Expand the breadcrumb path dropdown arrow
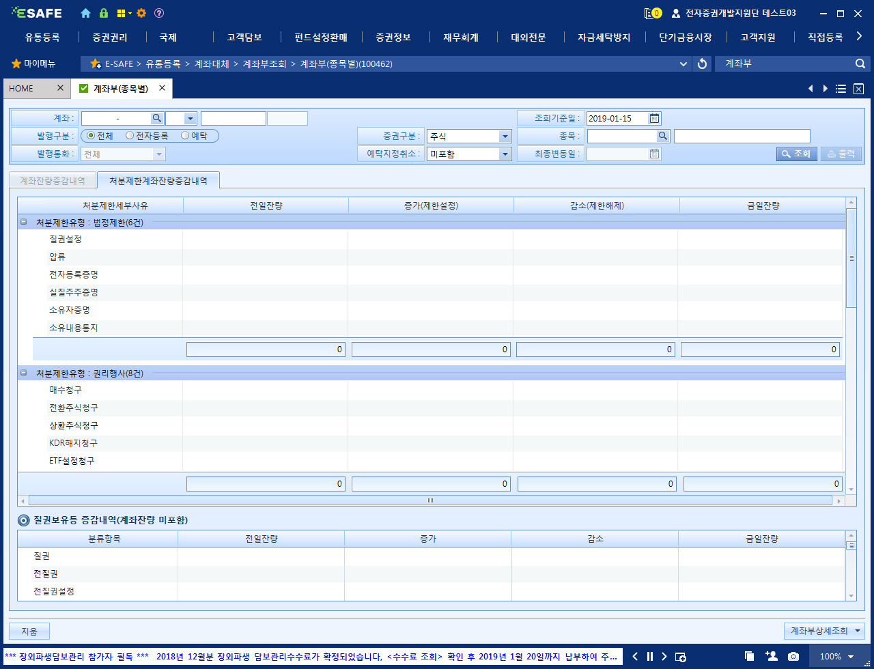This screenshot has height=669, width=874. (x=683, y=63)
